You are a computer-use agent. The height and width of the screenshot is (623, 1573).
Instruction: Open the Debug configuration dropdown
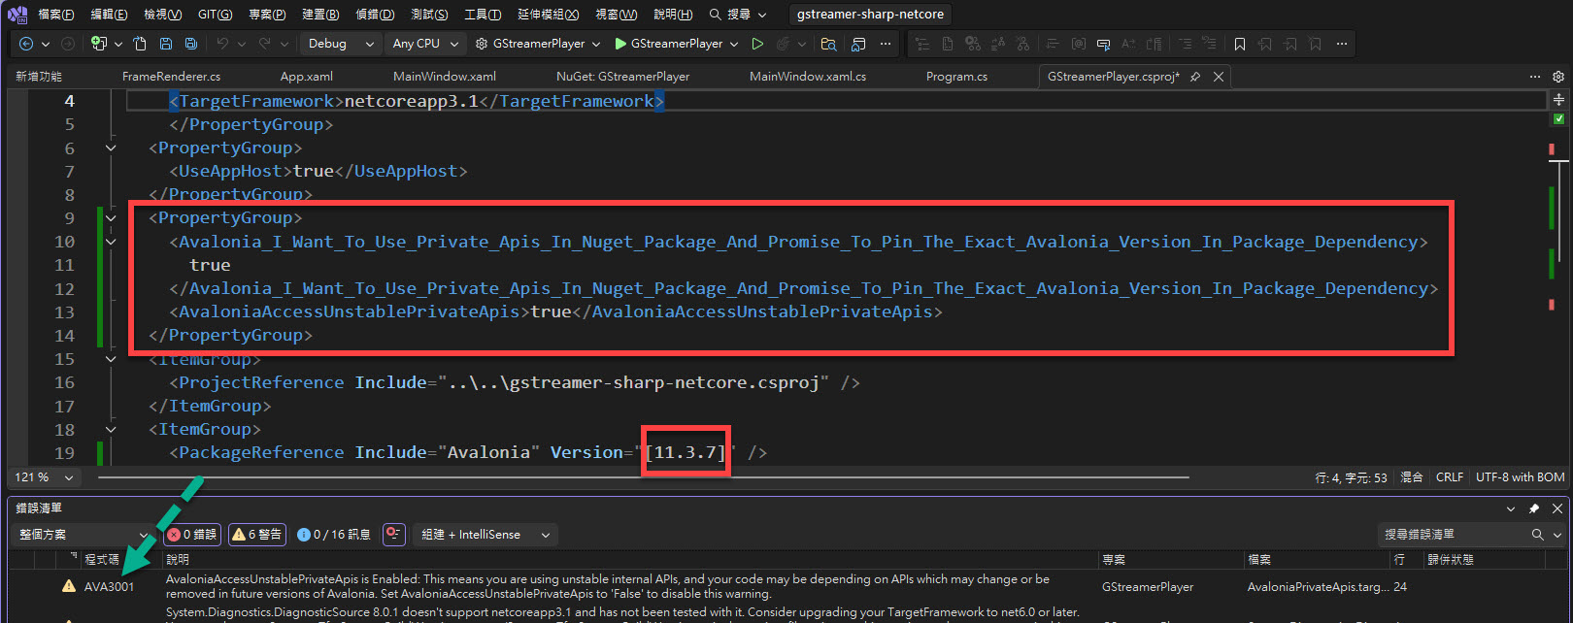341,44
